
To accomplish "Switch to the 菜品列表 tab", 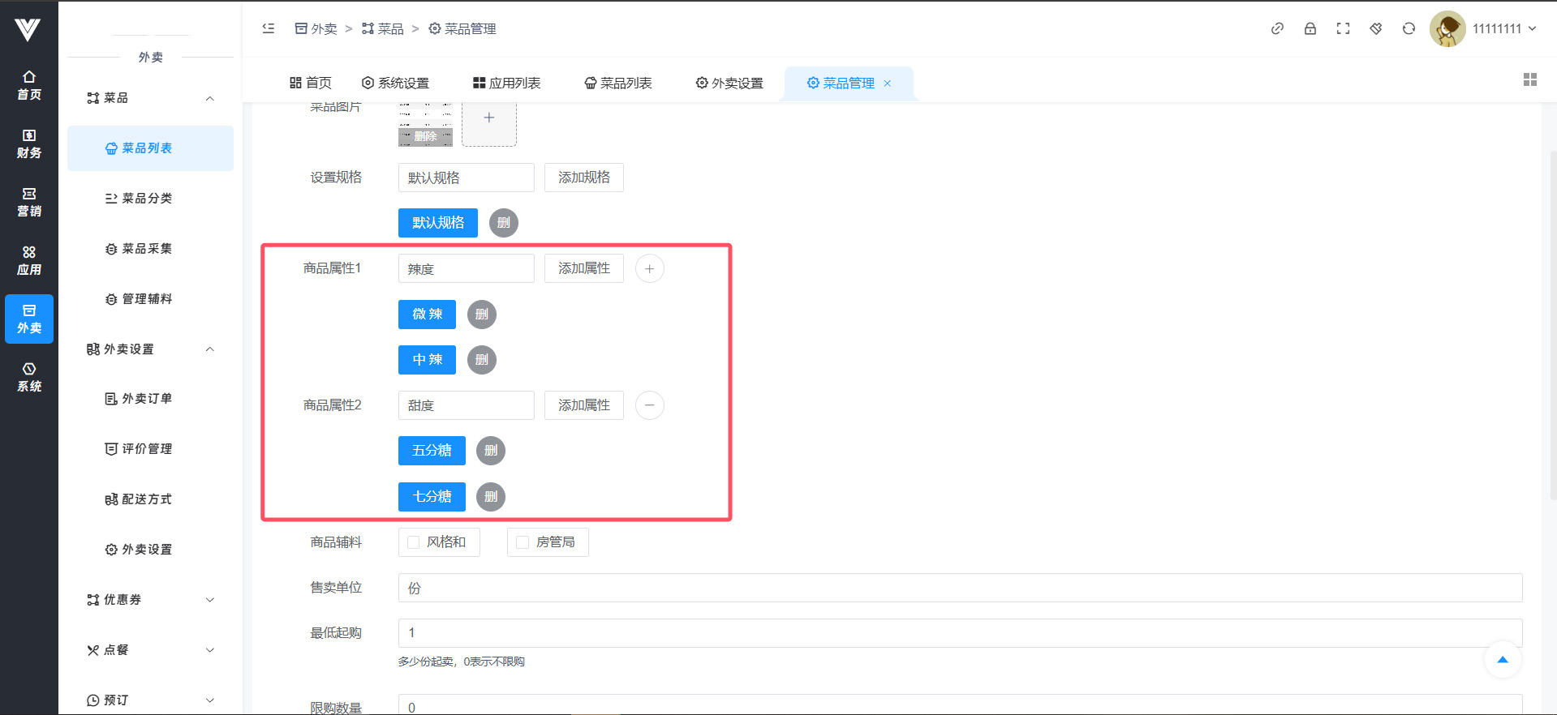I will (618, 83).
